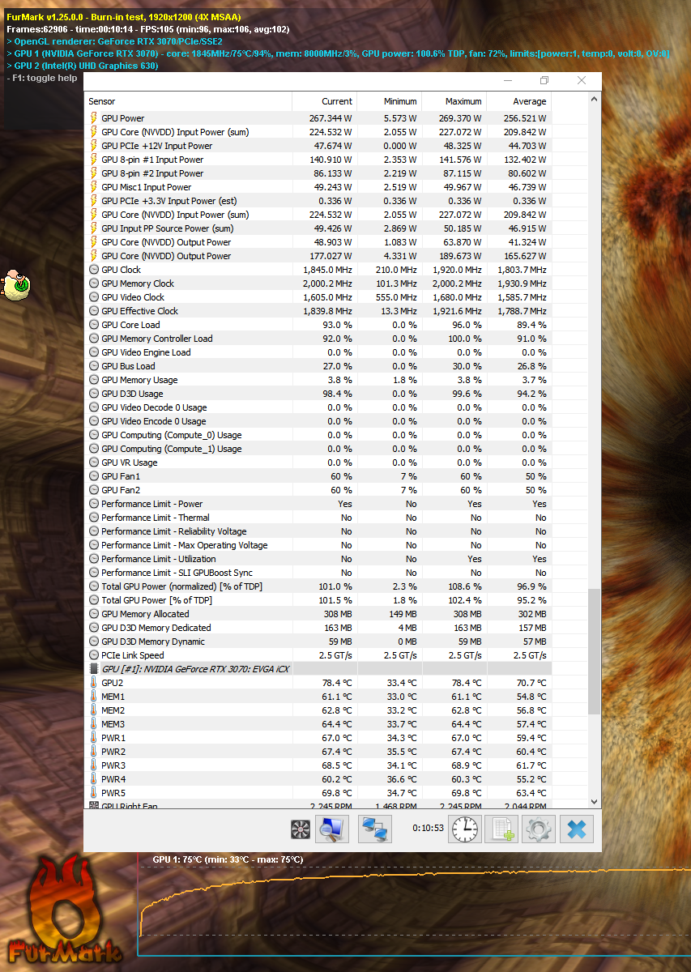
Task: Click the icon beside GPU Right Fan row
Action: pyautogui.click(x=94, y=805)
